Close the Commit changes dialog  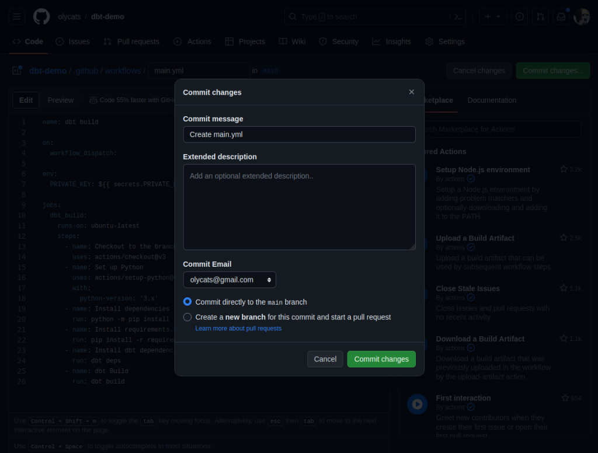(412, 92)
